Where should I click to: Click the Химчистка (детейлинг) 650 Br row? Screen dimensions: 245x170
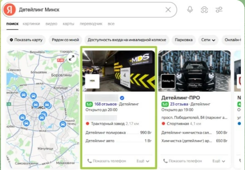[x=194, y=141]
